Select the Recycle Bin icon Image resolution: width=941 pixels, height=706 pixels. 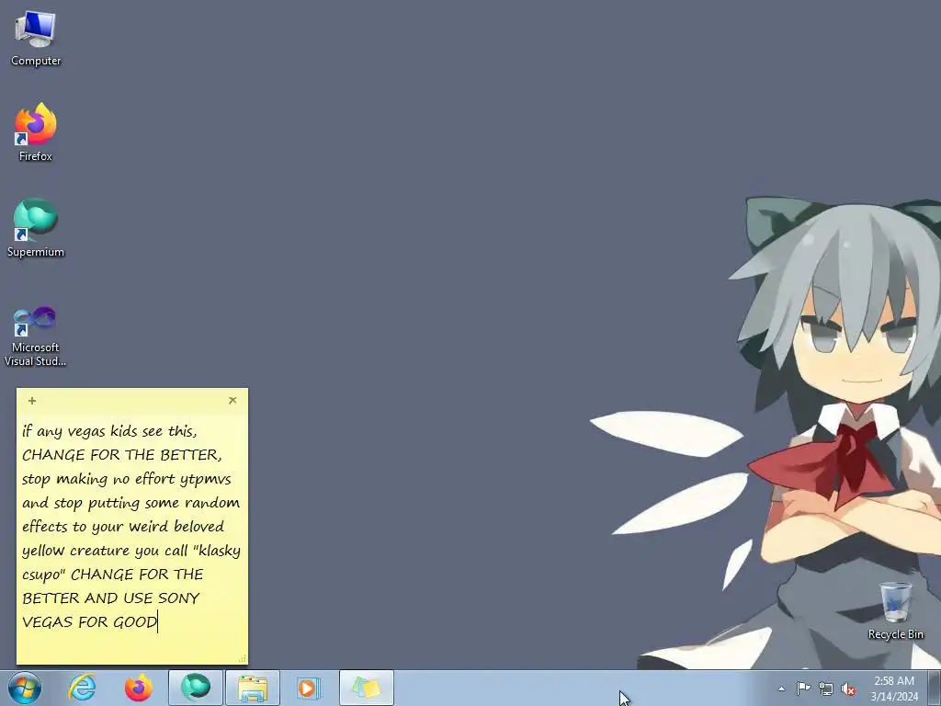pyautogui.click(x=895, y=610)
